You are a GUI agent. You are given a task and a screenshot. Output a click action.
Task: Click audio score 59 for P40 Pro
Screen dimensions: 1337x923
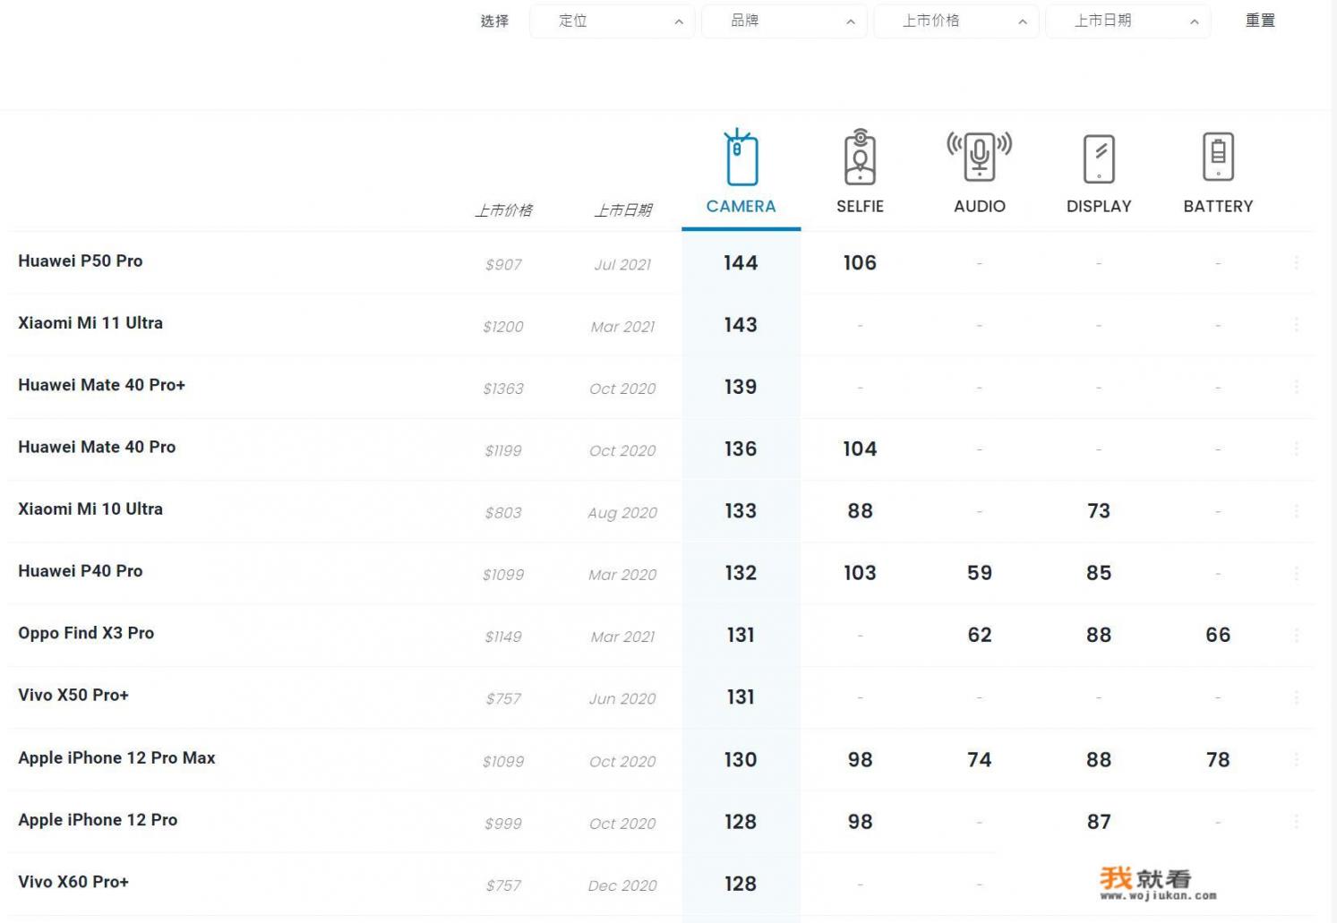(x=980, y=573)
